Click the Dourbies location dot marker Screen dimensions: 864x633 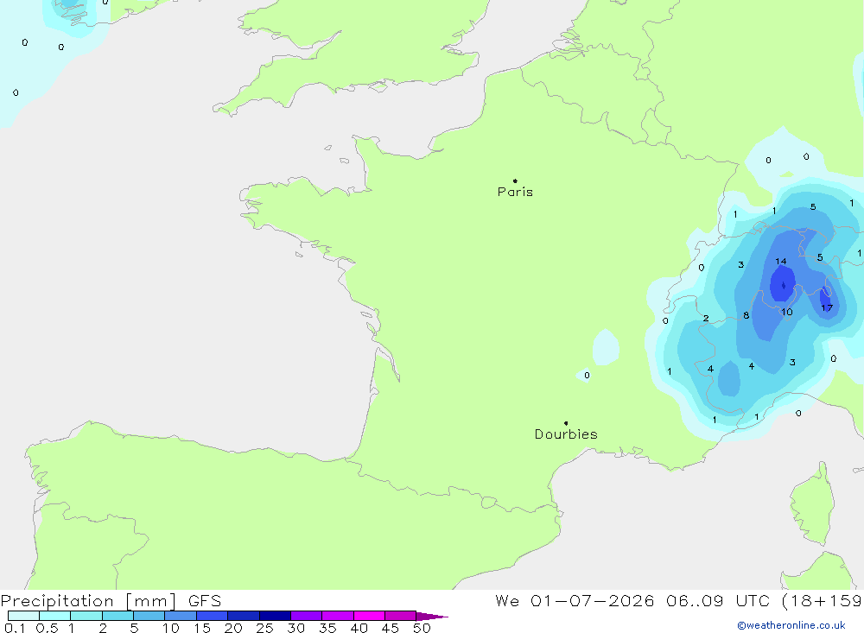(566, 423)
